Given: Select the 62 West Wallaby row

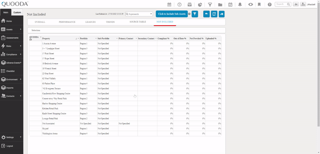Looking at the screenshot, I should [125, 78].
